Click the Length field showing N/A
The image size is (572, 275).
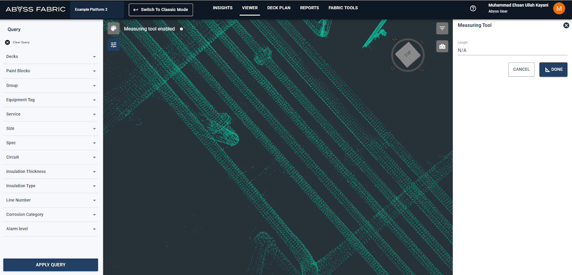512,50
